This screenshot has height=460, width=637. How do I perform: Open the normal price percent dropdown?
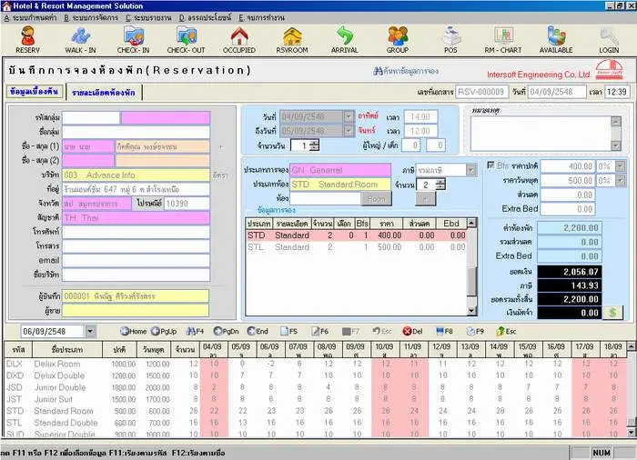(x=621, y=166)
